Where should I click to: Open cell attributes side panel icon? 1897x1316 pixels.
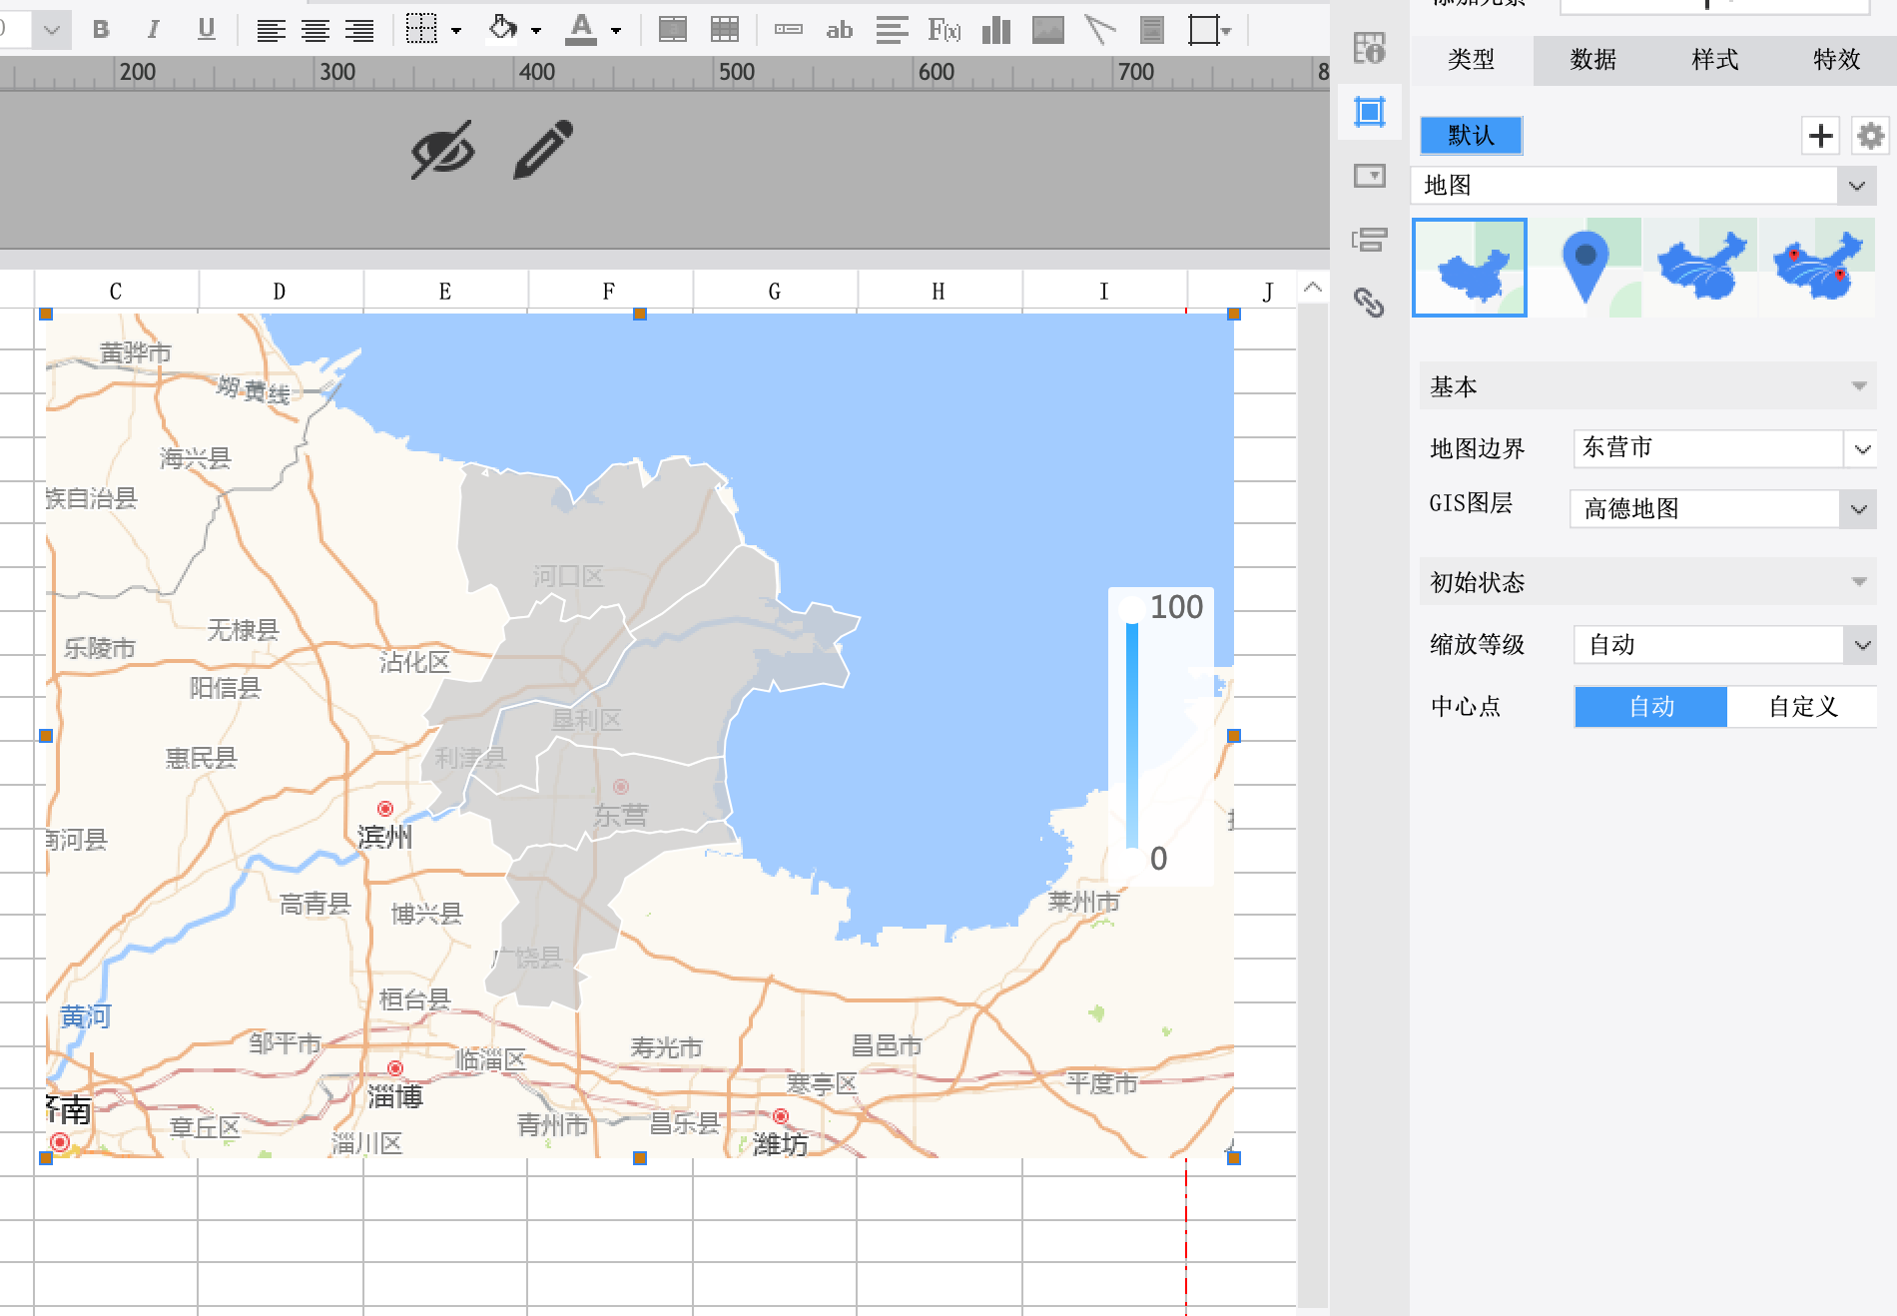pyautogui.click(x=1369, y=48)
